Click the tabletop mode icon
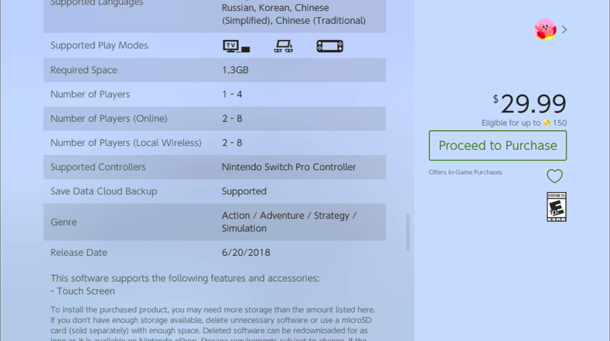This screenshot has width=610, height=341. tap(283, 46)
